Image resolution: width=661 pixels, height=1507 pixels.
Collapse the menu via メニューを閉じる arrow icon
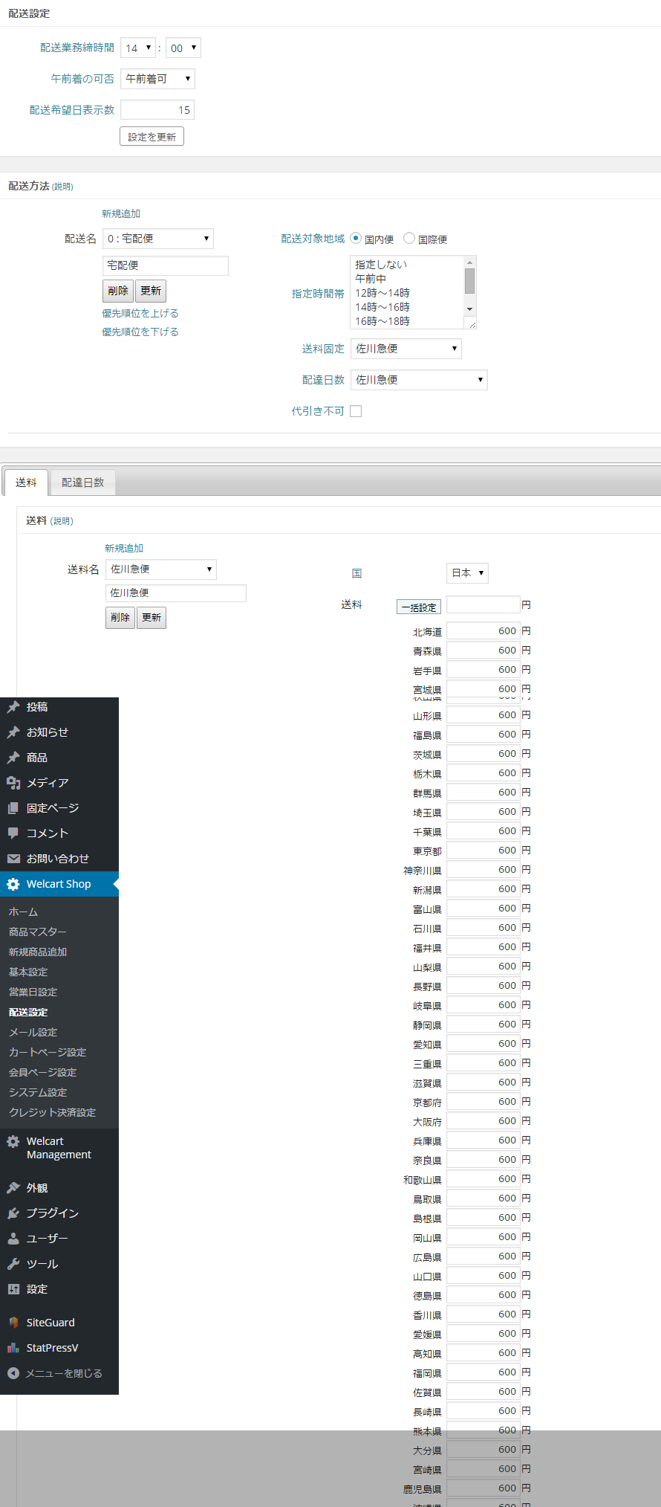[13, 1373]
